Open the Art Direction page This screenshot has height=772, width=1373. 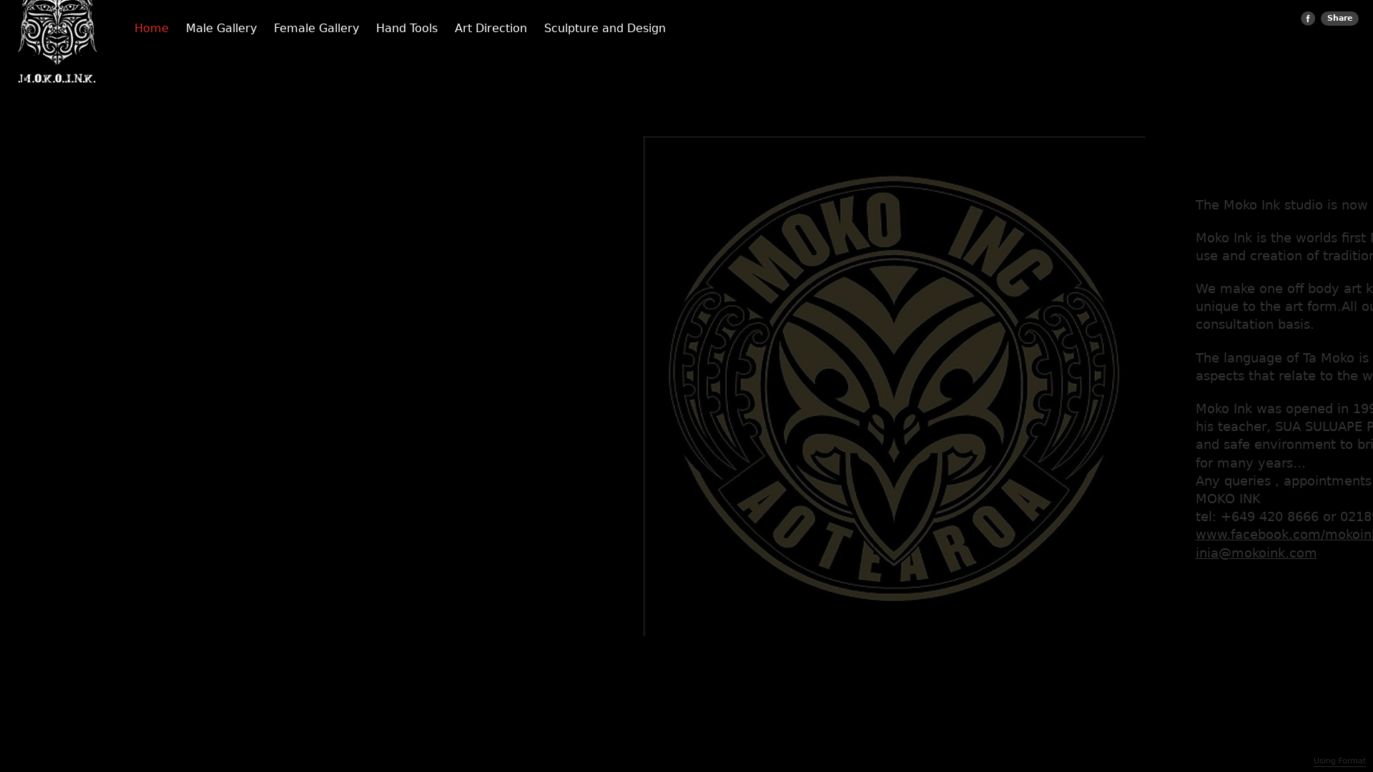click(x=491, y=29)
